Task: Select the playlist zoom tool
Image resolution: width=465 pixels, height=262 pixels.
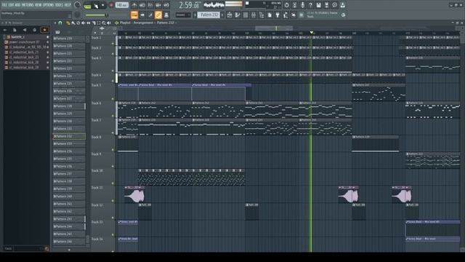Action: tap(104, 23)
